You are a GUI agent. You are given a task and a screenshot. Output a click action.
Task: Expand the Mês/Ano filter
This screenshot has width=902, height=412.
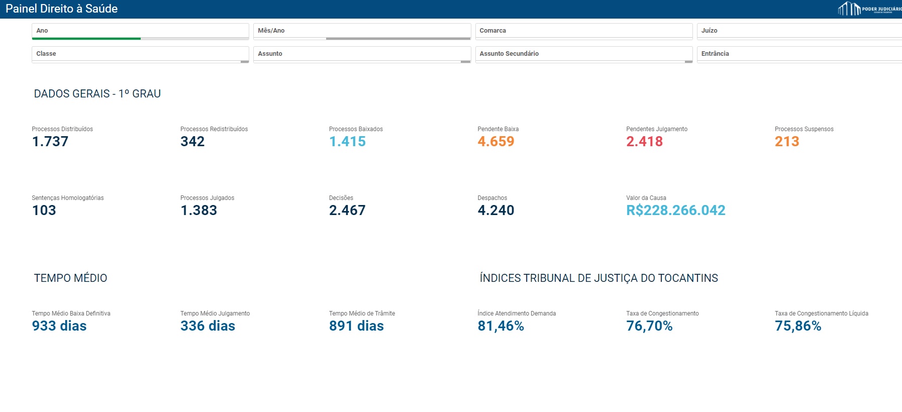coord(362,31)
